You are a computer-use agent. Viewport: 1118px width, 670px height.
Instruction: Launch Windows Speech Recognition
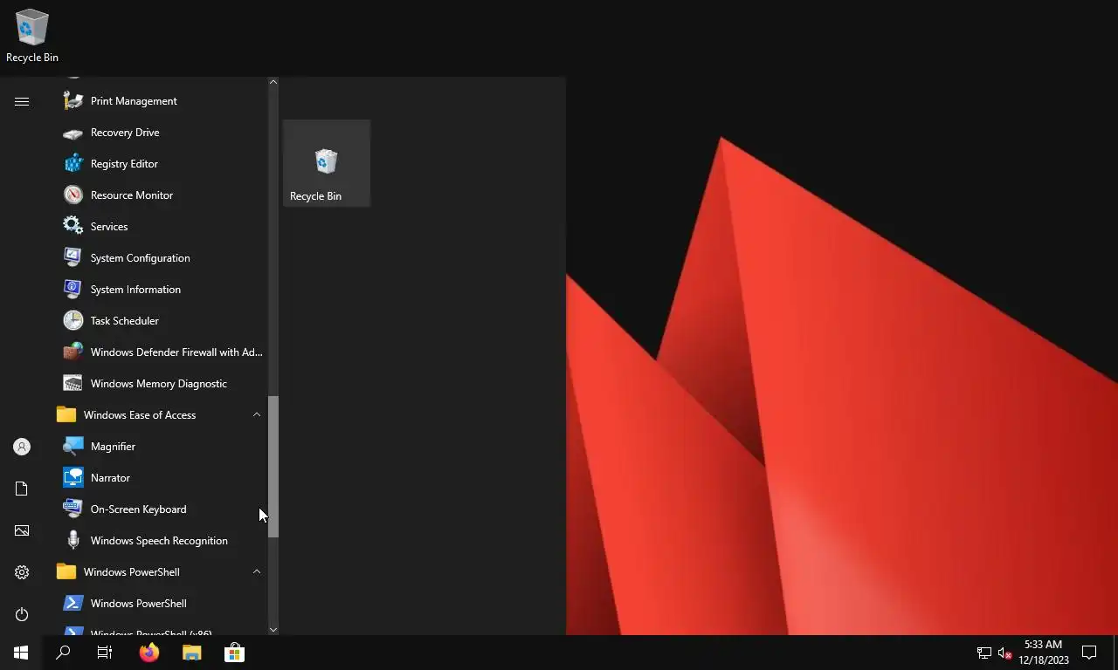click(x=162, y=541)
